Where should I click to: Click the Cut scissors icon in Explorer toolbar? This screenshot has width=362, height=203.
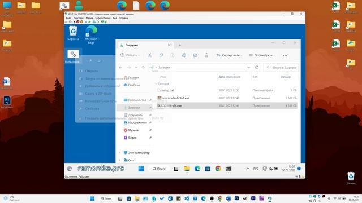click(x=150, y=55)
